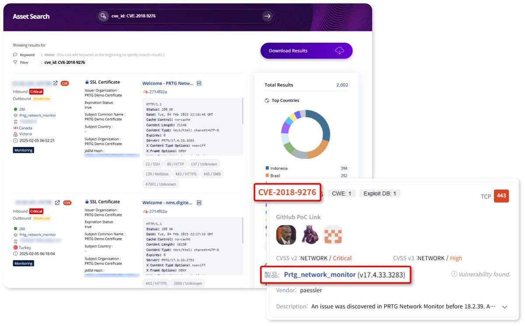Select the 22 / SSH port tag
Viewport: 525px width, 326px height.
pos(153,164)
